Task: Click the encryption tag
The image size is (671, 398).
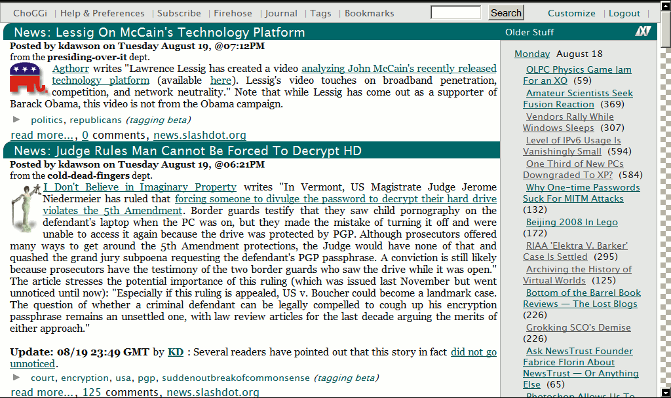Action: pos(85,378)
